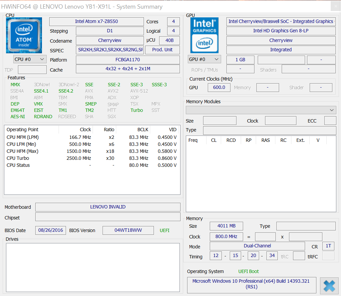Open the Memory Modules dropdown list
The image size is (341, 296).
tap(261, 110)
